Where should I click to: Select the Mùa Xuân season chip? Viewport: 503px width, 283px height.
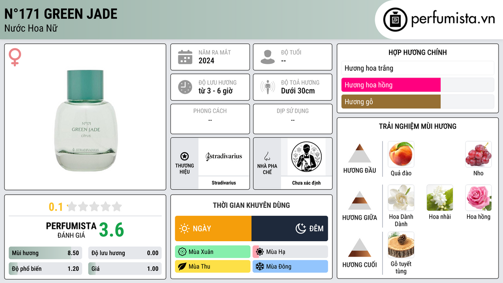(213, 252)
